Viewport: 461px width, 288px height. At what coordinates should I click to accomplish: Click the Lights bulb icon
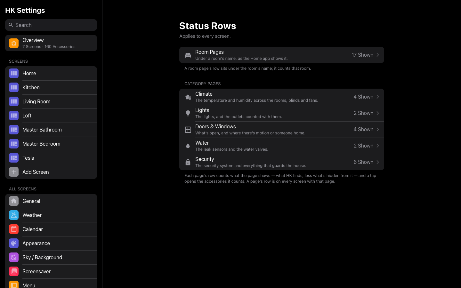tap(188, 113)
